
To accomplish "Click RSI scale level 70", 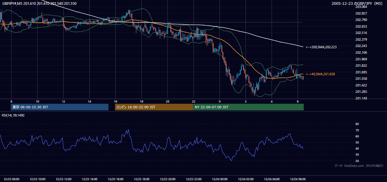I will [x=357, y=130].
